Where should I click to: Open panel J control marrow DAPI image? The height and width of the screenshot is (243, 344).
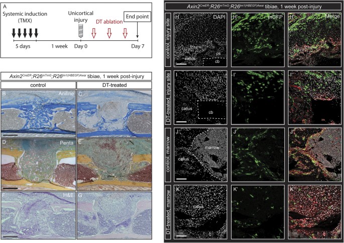coord(200,154)
